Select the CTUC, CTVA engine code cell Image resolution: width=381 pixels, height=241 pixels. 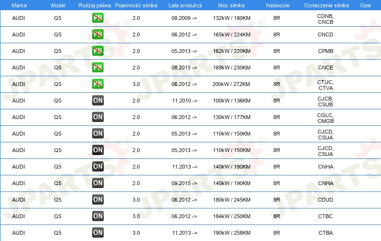tap(325, 85)
